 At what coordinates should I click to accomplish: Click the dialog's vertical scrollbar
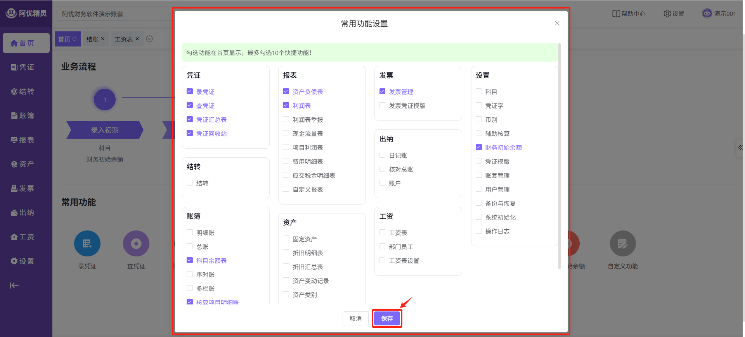click(x=559, y=155)
